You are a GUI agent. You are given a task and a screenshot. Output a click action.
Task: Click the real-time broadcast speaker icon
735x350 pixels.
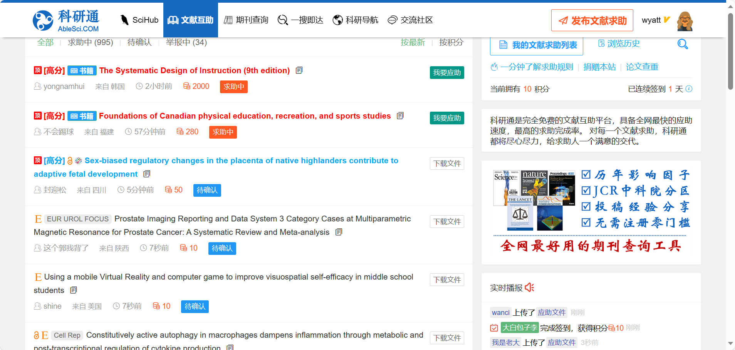[x=530, y=288]
